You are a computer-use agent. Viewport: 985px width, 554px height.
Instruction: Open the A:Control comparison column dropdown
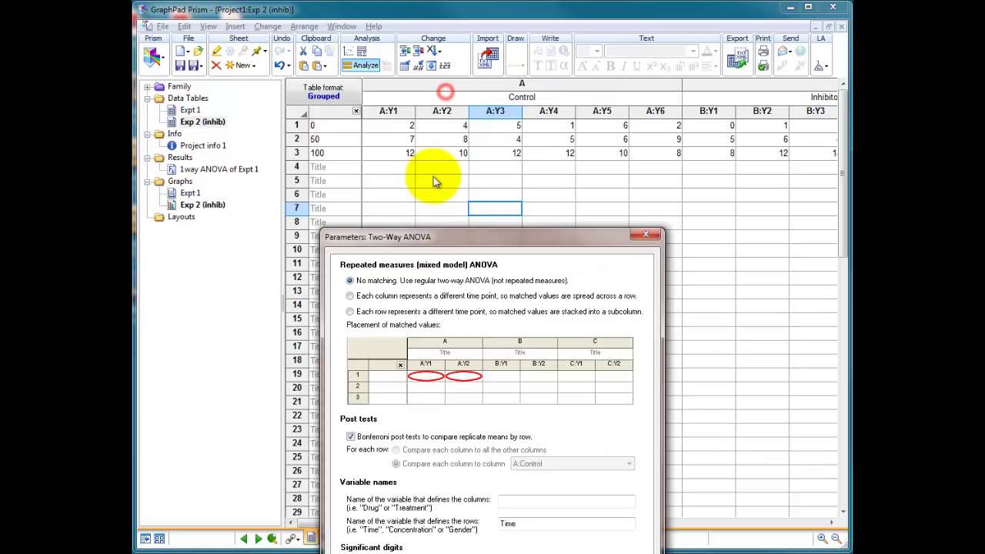click(x=573, y=464)
